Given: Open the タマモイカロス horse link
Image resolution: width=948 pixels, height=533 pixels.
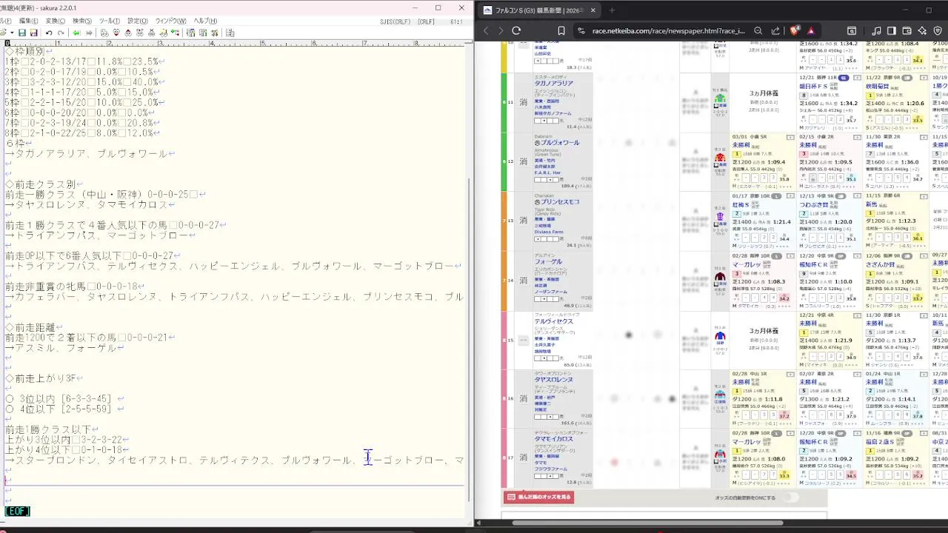Looking at the screenshot, I should click(x=553, y=438).
